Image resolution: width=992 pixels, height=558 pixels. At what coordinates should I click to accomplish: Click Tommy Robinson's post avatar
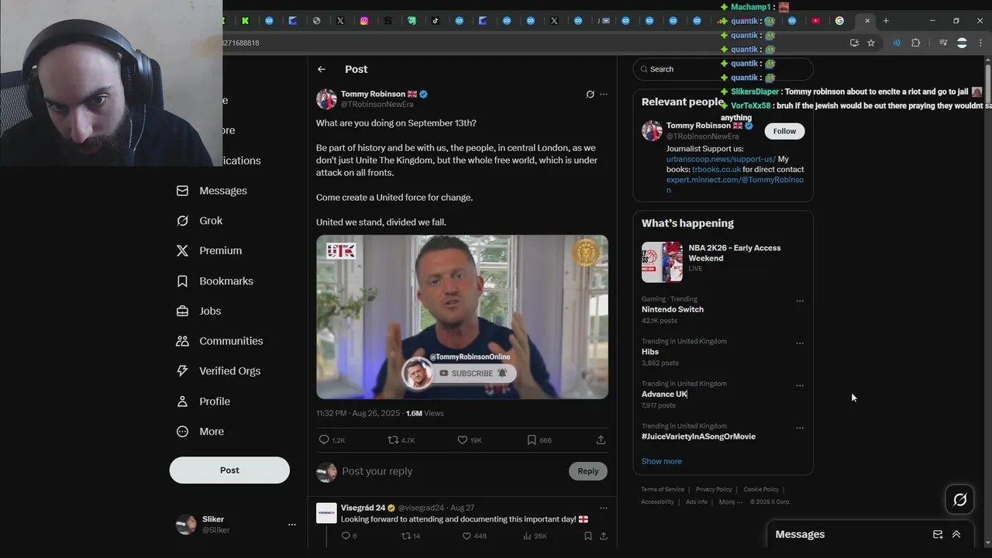[x=326, y=99]
